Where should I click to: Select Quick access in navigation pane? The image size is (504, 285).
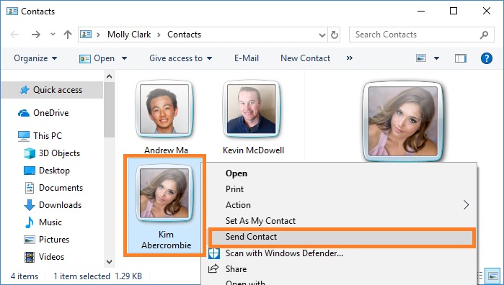[52, 90]
